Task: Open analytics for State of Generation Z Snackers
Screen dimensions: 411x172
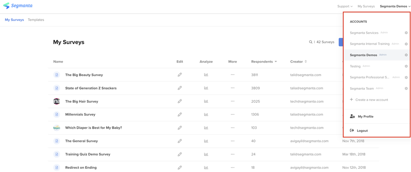Action: [x=206, y=88]
